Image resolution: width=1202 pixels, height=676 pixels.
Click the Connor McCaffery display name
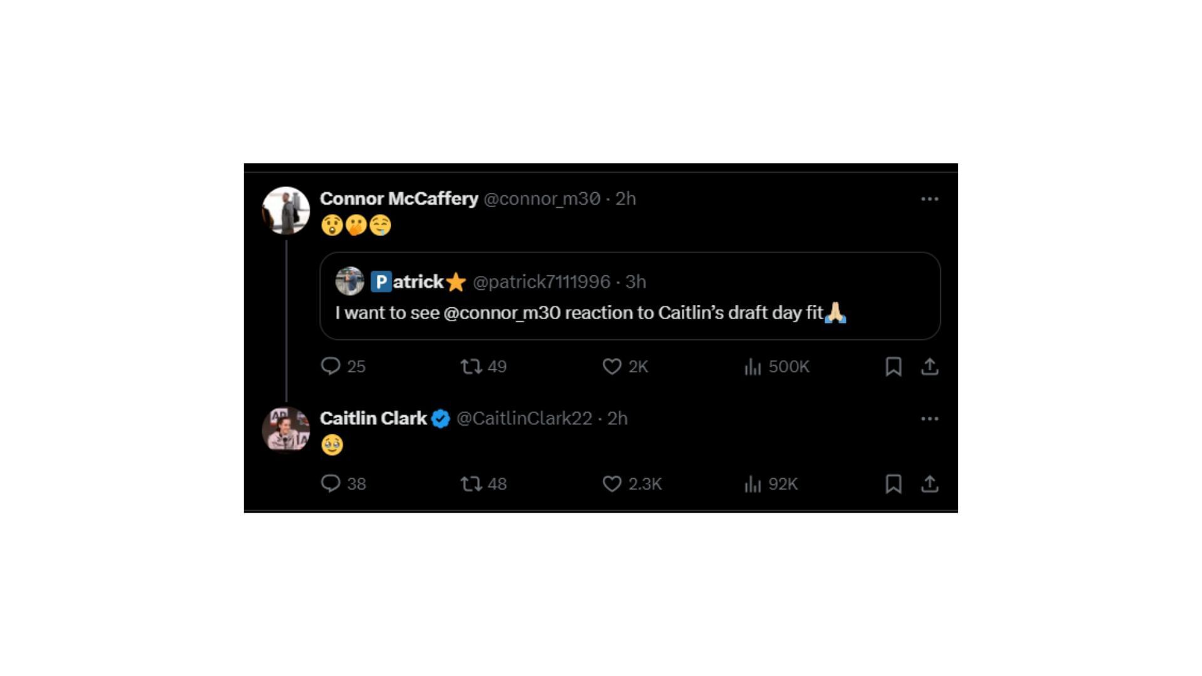coord(399,198)
